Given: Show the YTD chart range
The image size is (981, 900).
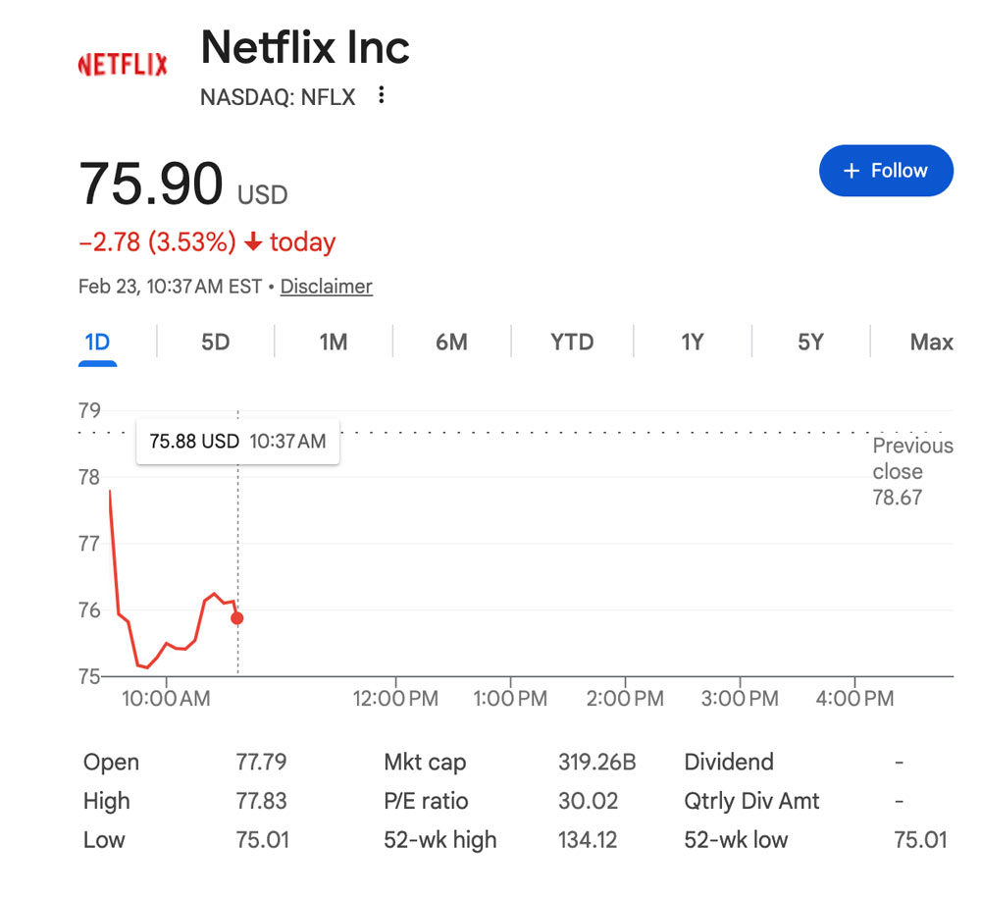Looking at the screenshot, I should pyautogui.click(x=572, y=343).
